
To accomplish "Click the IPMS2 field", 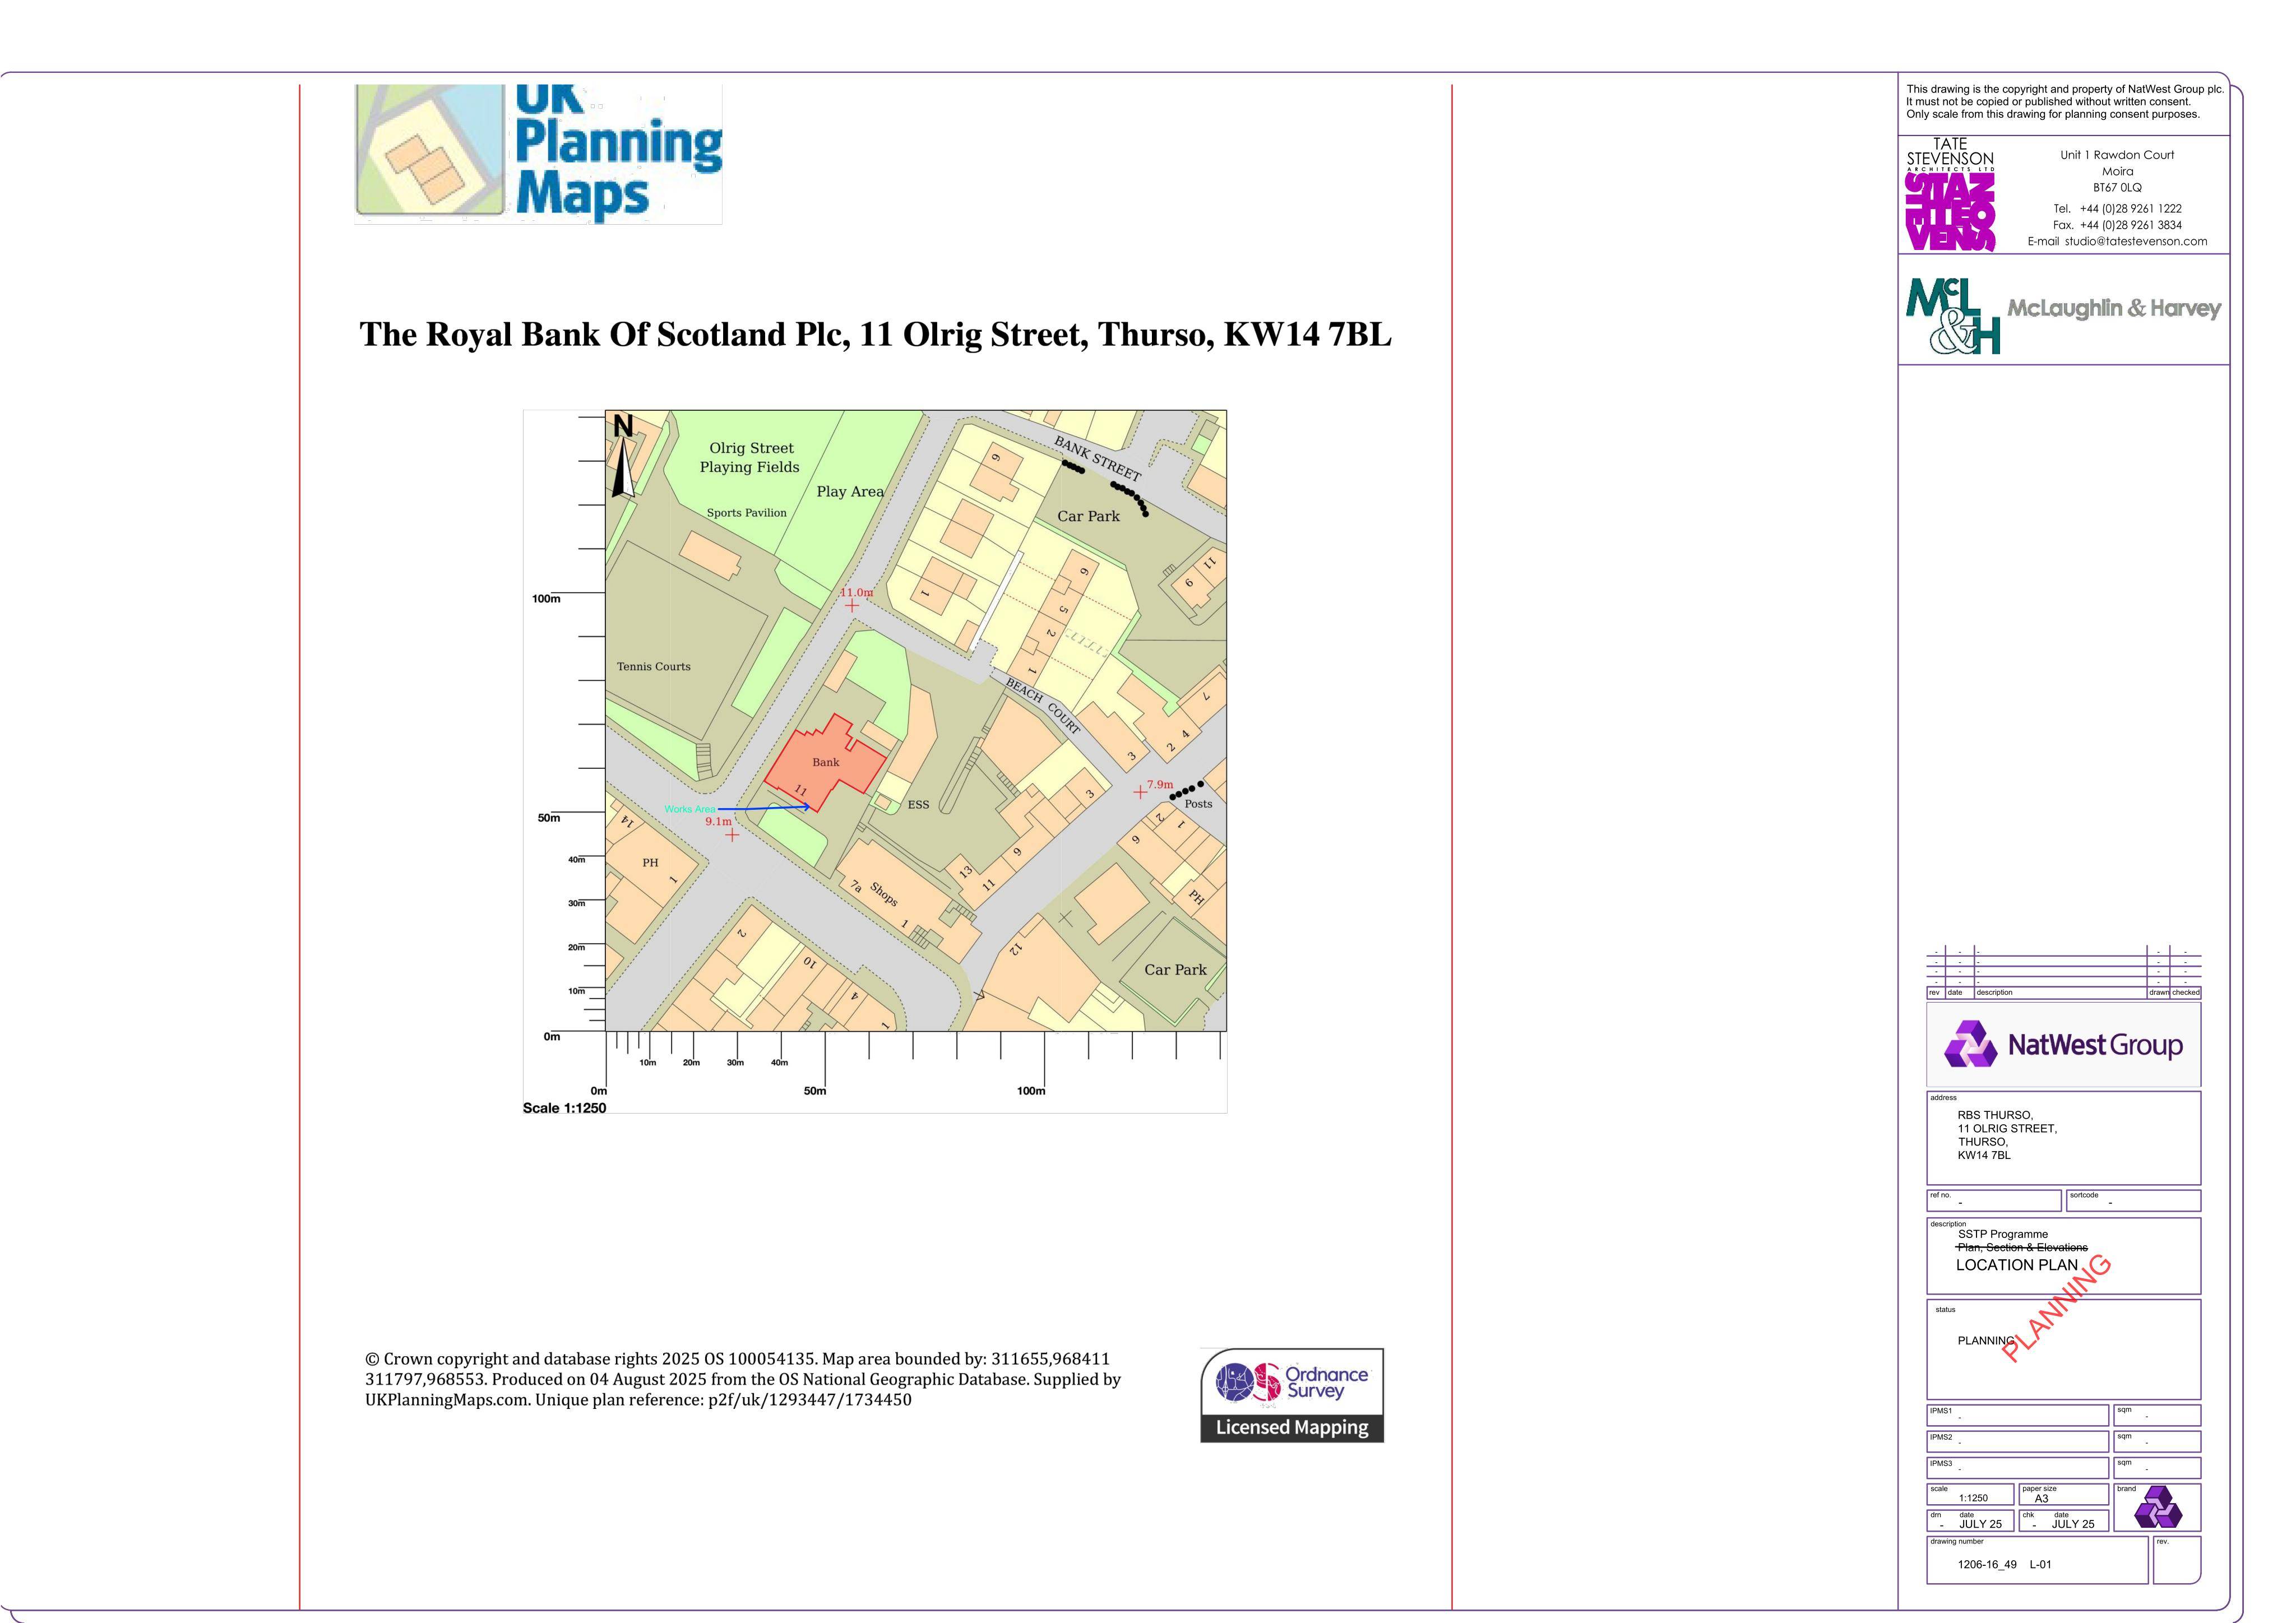I will tap(2017, 1441).
